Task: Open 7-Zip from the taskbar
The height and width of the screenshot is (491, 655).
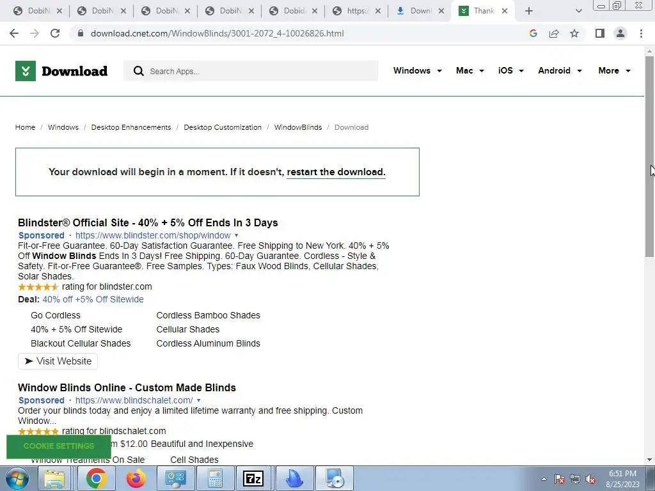Action: tap(253, 478)
